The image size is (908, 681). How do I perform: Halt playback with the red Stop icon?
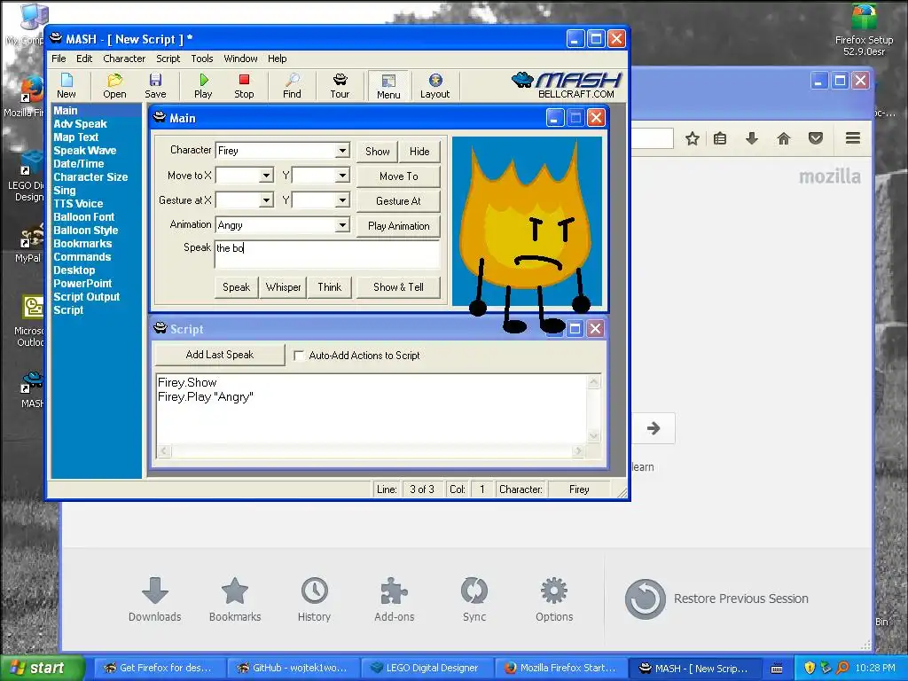[x=244, y=86]
